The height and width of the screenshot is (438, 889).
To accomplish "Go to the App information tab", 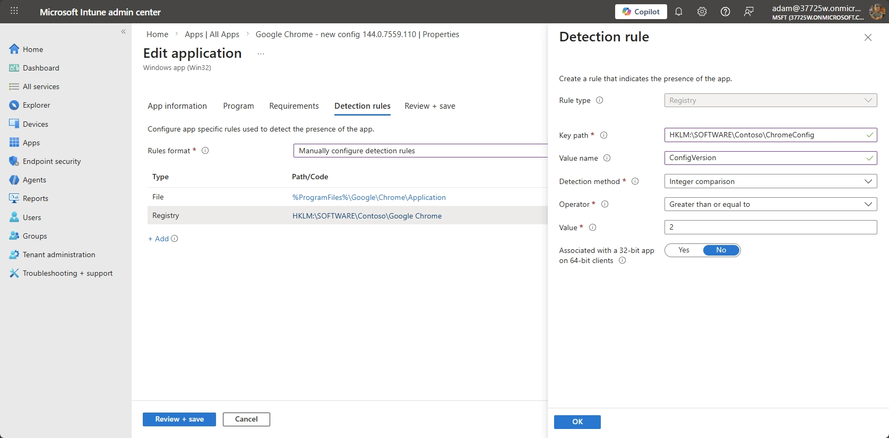I will [177, 106].
